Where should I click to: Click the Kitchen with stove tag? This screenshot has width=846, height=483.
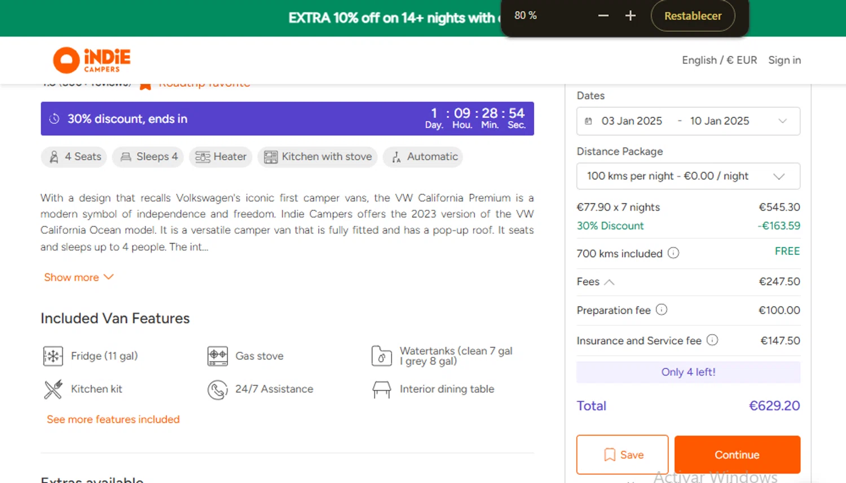point(318,157)
